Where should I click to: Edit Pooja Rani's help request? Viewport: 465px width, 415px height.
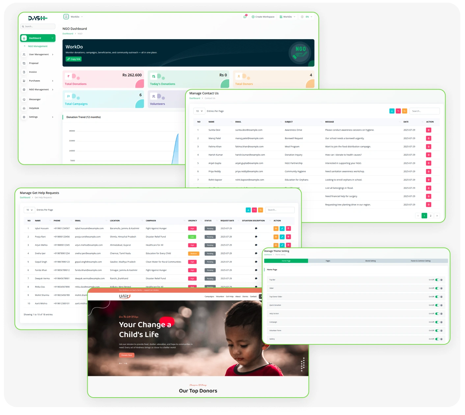point(282,237)
